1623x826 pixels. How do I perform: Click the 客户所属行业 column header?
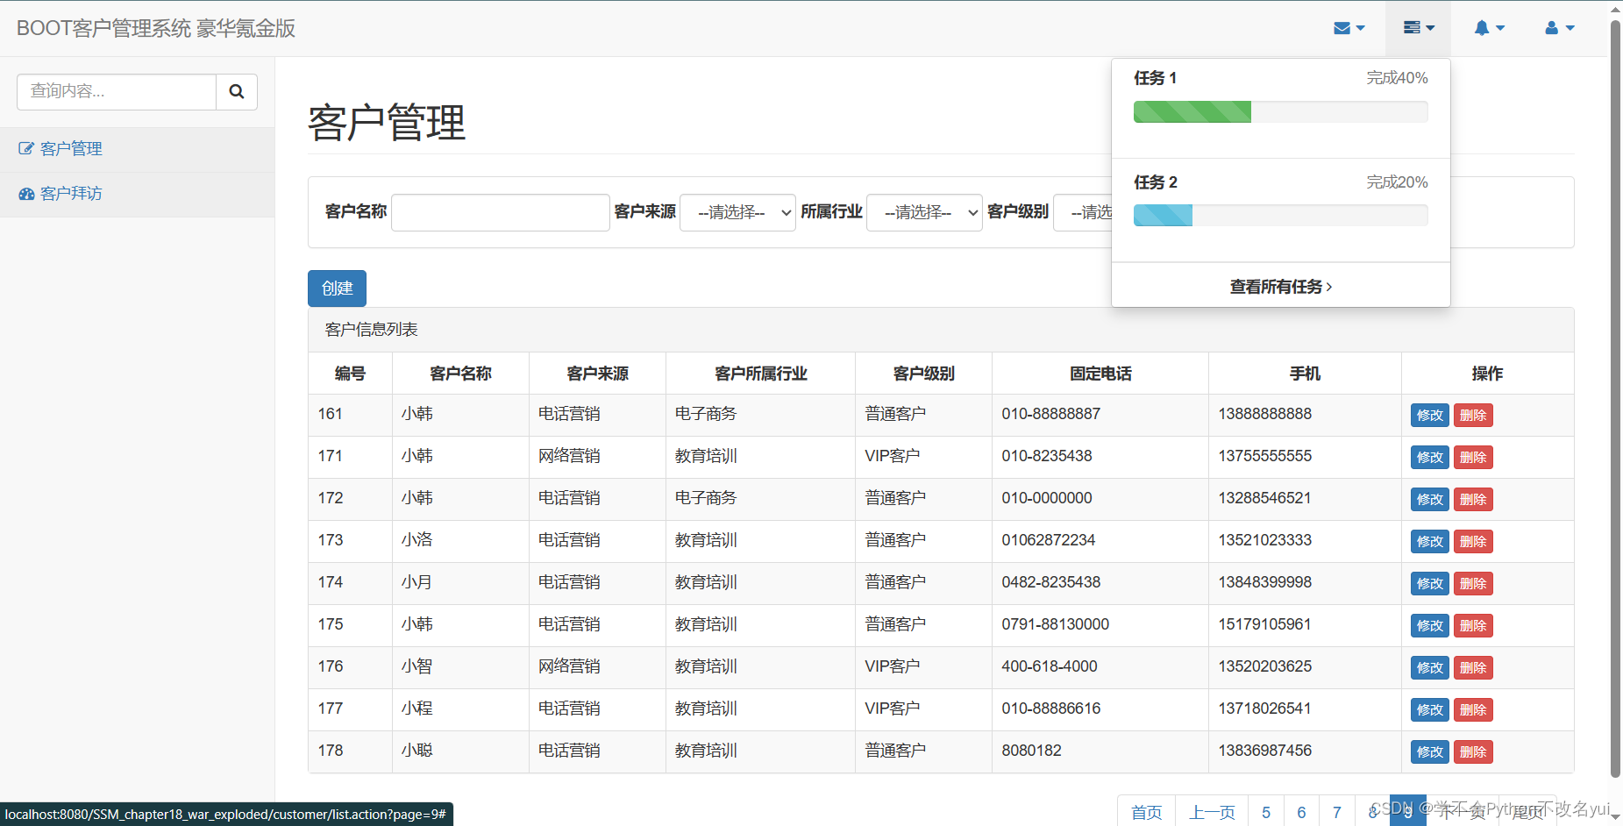[761, 374]
